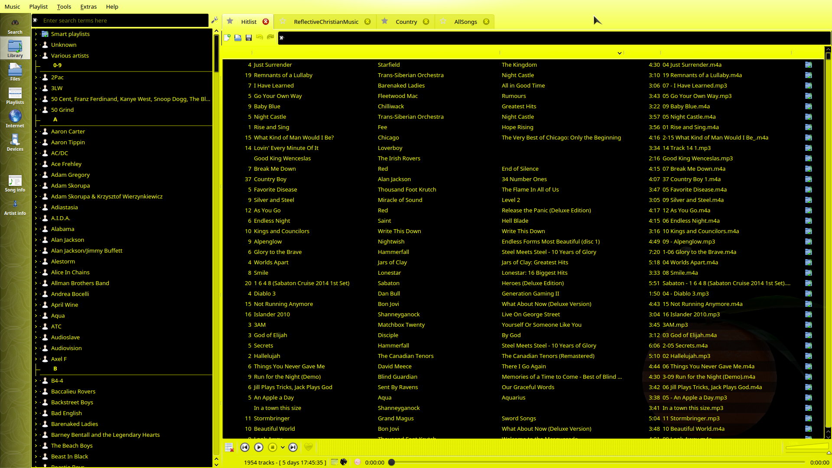Skip to the next track

[x=293, y=447]
